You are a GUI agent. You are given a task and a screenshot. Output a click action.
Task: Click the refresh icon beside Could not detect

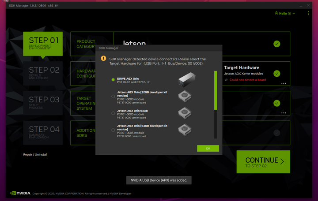click(226, 80)
